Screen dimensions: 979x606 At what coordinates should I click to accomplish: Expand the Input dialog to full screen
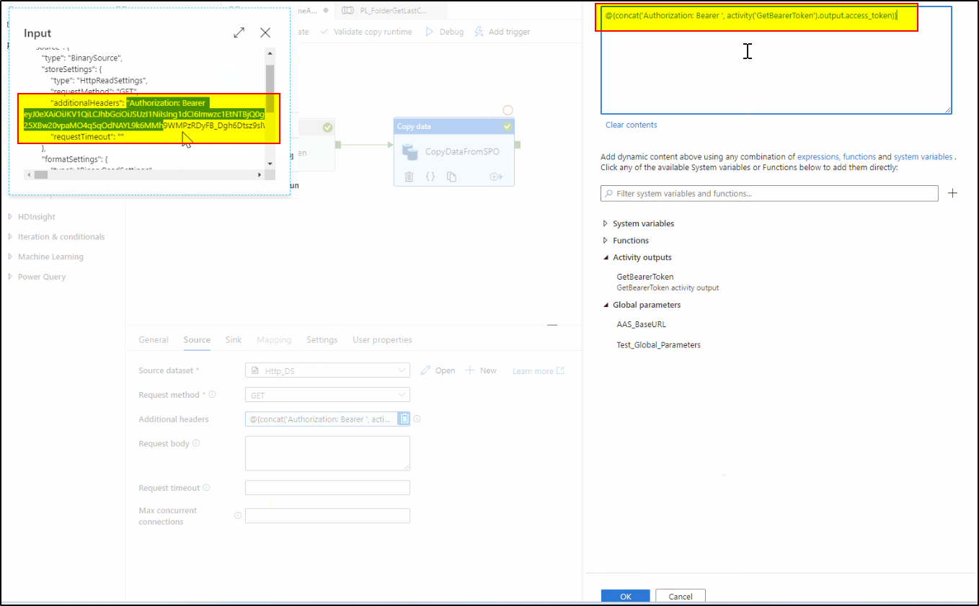coord(239,32)
